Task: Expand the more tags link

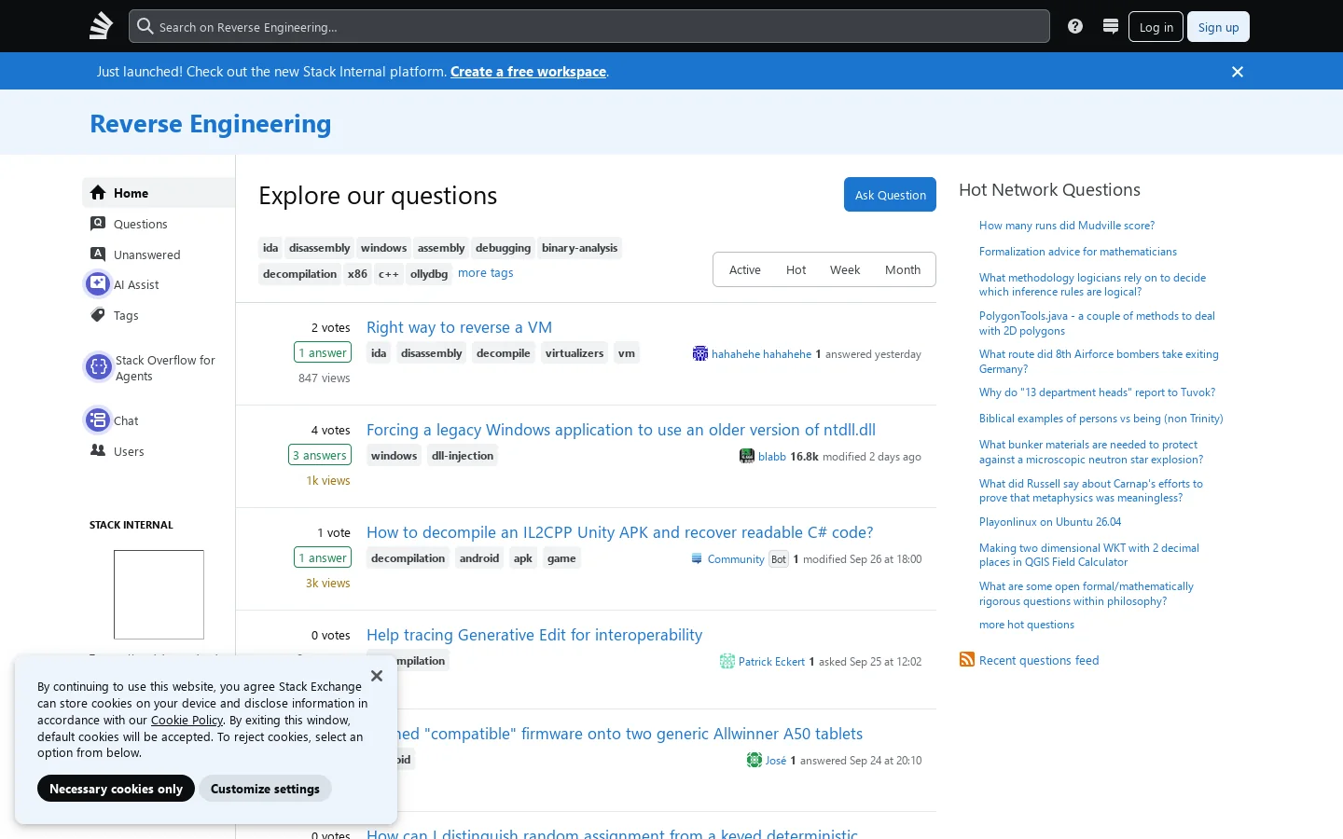Action: (485, 273)
